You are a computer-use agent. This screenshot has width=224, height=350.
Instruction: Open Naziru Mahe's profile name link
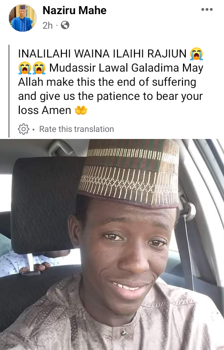tap(75, 10)
